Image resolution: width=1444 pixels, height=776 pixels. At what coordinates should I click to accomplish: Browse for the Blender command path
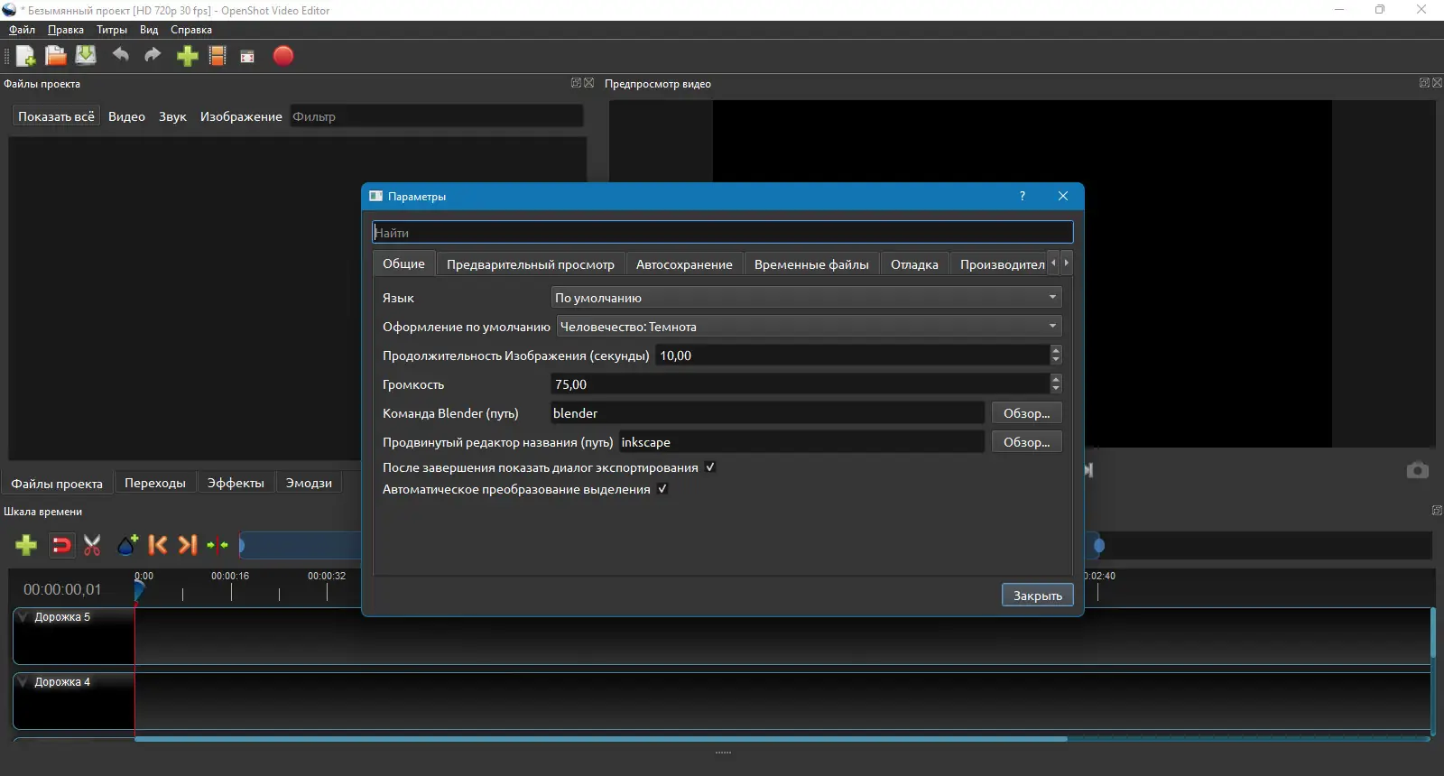coord(1026,413)
